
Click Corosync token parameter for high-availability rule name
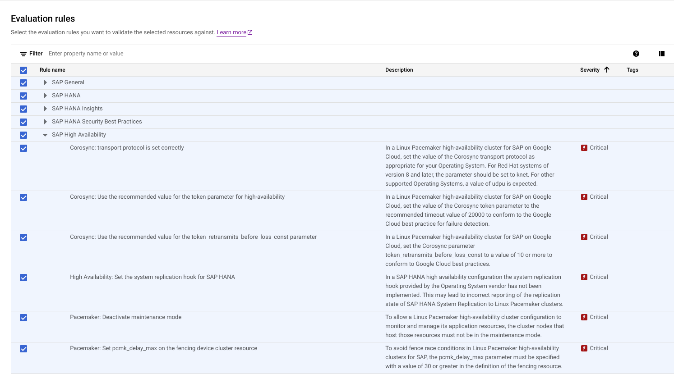click(x=177, y=197)
